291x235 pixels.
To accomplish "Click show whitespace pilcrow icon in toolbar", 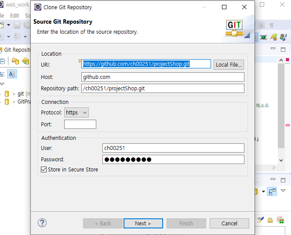I will click(272, 25).
